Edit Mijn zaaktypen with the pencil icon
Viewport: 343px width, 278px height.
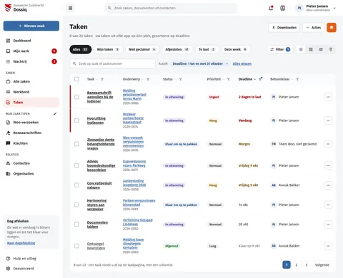click(55, 114)
